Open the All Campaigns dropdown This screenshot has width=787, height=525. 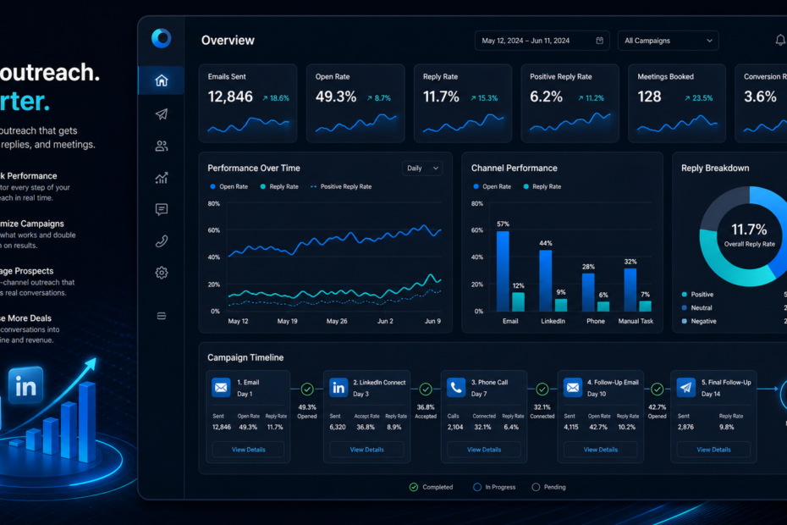pyautogui.click(x=668, y=41)
